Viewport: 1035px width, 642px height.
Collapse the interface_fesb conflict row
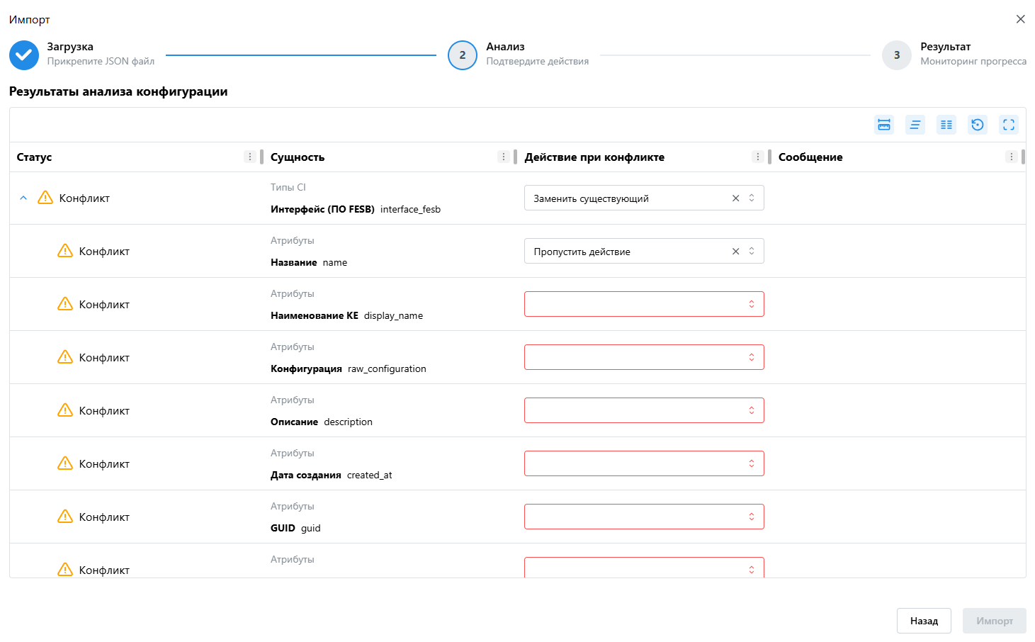[23, 198]
